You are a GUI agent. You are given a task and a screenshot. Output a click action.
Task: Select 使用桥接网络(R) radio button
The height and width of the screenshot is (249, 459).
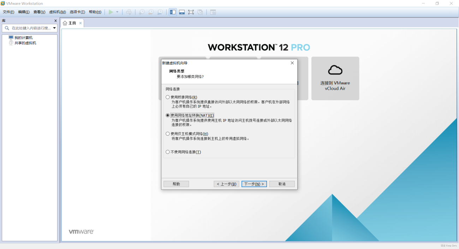168,97
